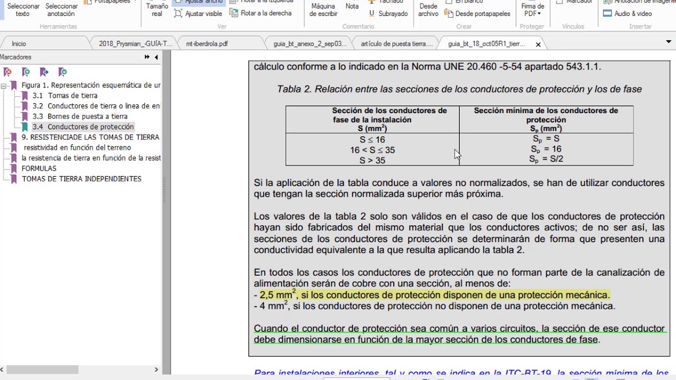Image resolution: width=676 pixels, height=380 pixels.
Task: Select bookmark 3.4 Conductores de protección
Action: [83, 127]
